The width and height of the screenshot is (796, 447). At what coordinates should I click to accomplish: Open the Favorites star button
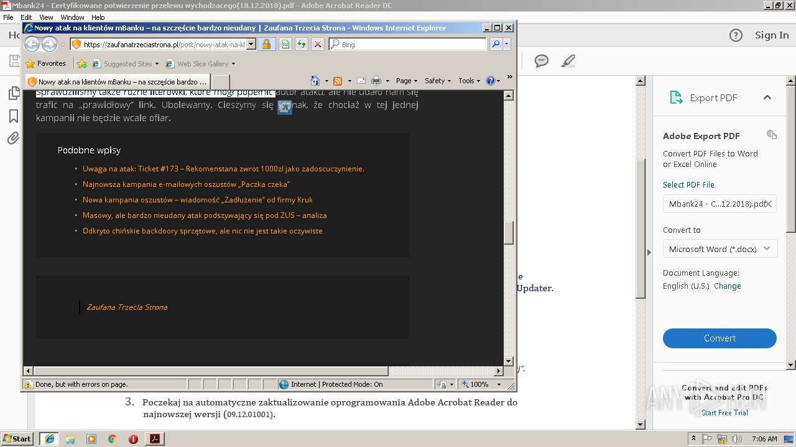(x=46, y=63)
